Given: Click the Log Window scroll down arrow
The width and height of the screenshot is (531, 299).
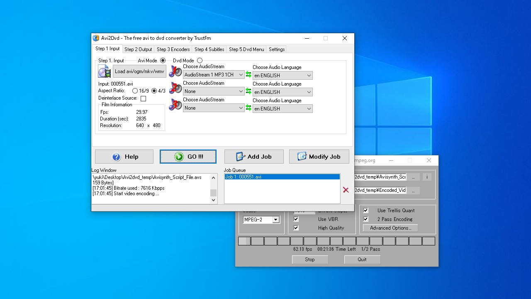Looking at the screenshot, I should (214, 200).
